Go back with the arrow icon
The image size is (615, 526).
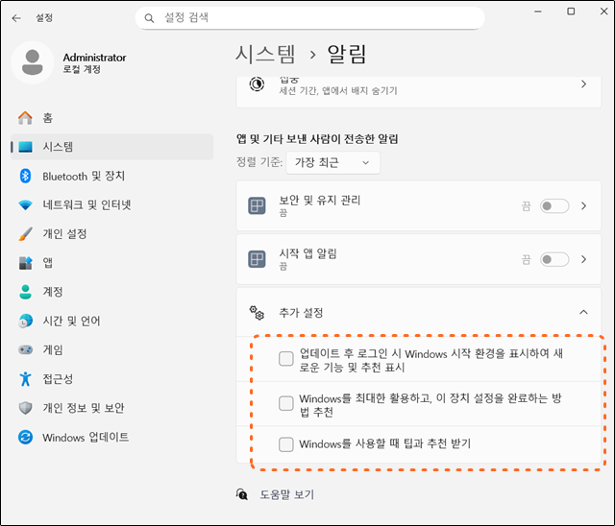pos(16,18)
